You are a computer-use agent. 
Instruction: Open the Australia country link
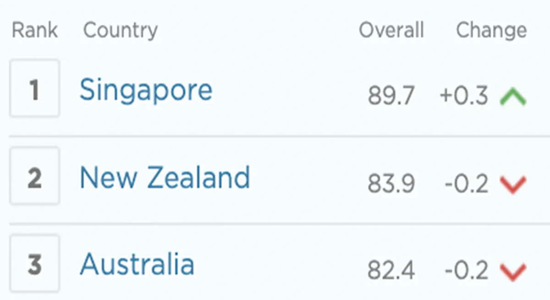pyautogui.click(x=137, y=265)
